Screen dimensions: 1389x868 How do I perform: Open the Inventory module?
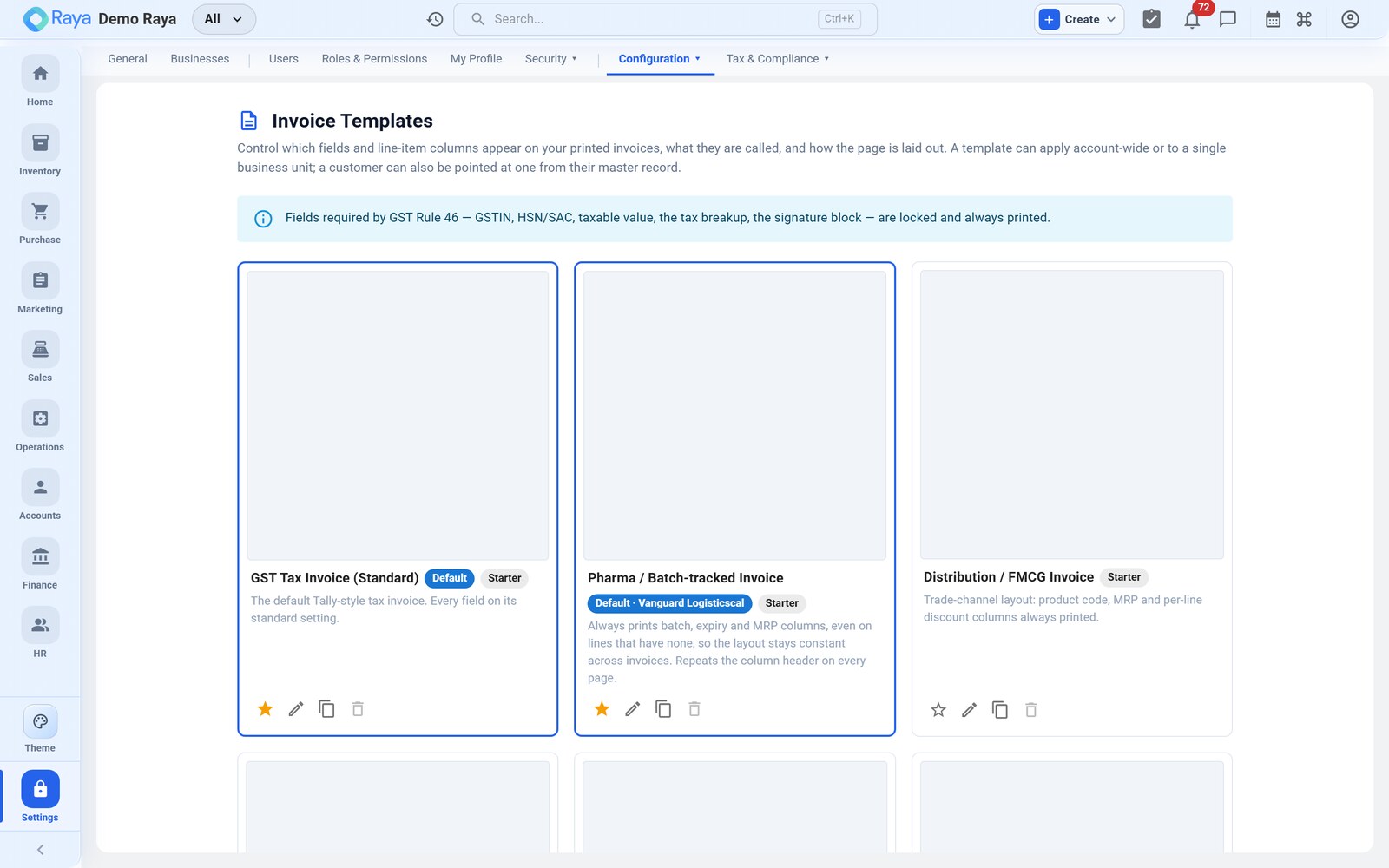[x=40, y=151]
